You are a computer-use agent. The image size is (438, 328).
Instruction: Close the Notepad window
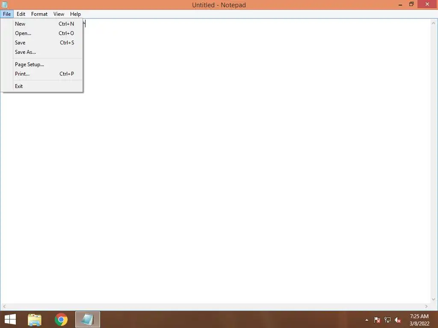click(x=427, y=4)
